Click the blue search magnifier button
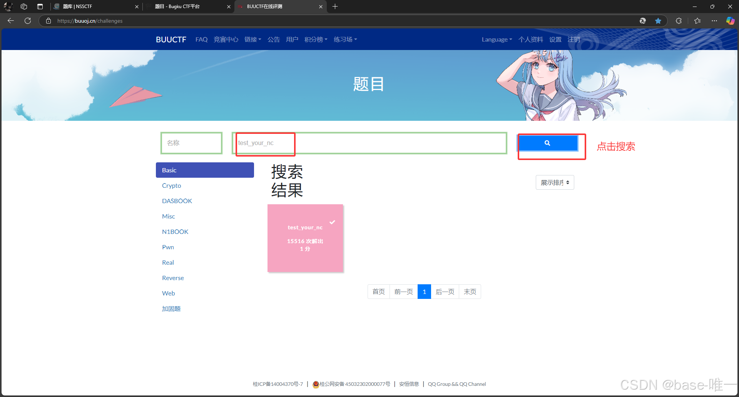Screen dimensions: 739x397 click(548, 143)
